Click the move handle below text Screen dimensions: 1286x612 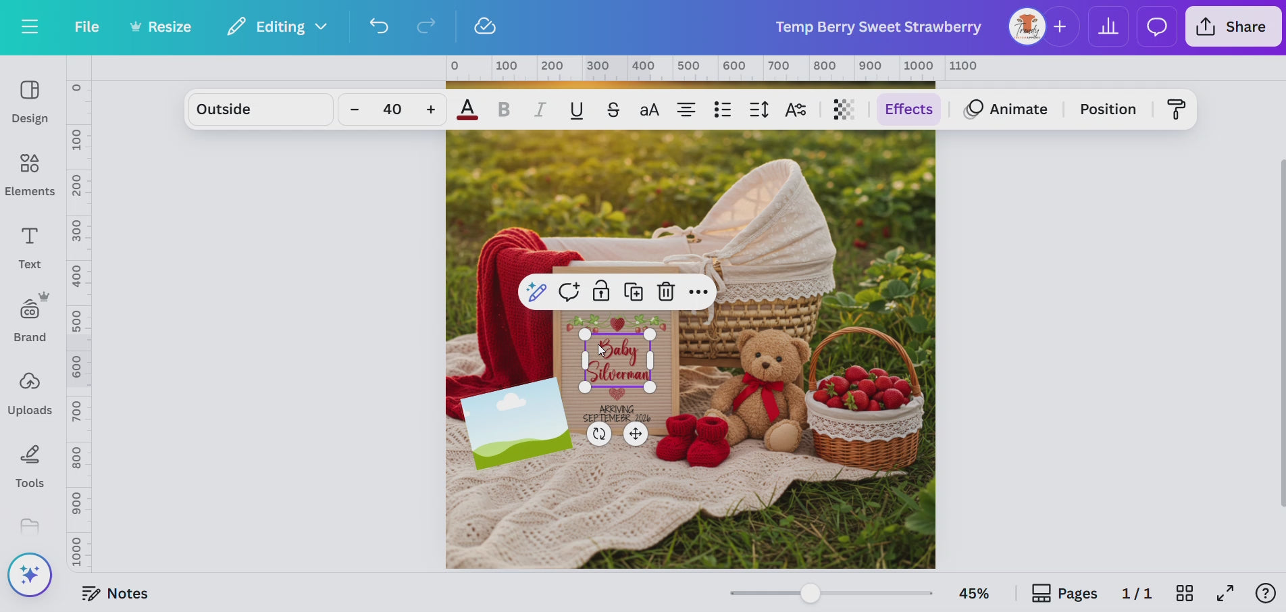pos(636,434)
